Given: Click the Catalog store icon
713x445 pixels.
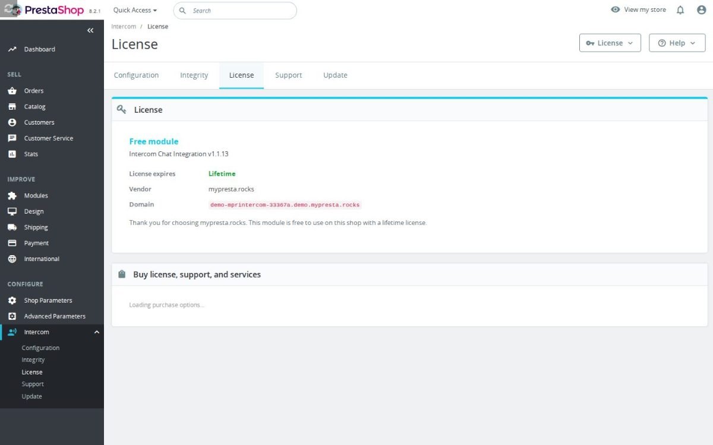Looking at the screenshot, I should click(12, 107).
